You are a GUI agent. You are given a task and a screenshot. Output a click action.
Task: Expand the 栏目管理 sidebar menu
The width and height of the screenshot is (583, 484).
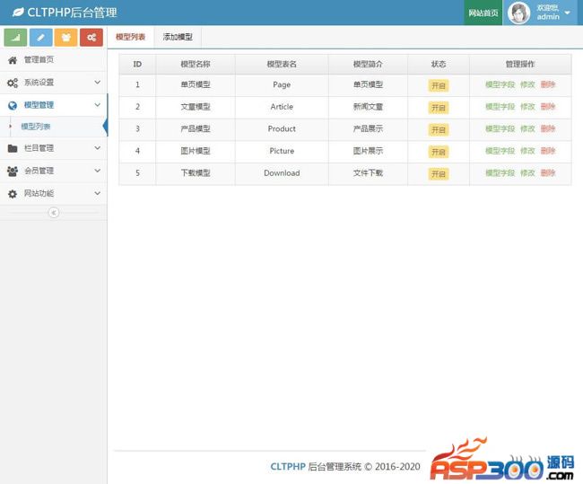[x=53, y=148]
